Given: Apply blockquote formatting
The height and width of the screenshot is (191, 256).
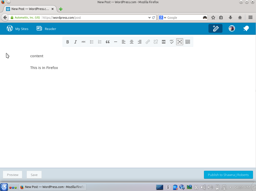Looking at the screenshot, I should 108,42.
